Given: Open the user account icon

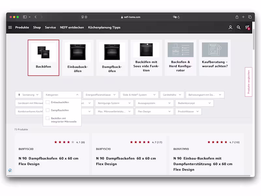Looking at the screenshot, I should [x=230, y=27].
